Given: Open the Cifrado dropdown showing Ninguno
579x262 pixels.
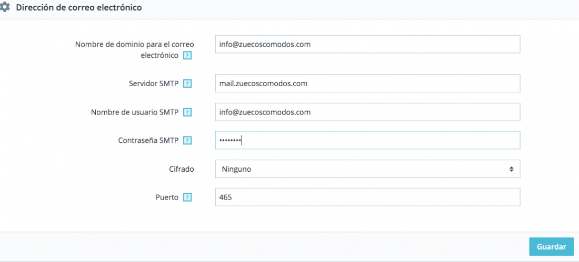Looking at the screenshot, I should [367, 169].
